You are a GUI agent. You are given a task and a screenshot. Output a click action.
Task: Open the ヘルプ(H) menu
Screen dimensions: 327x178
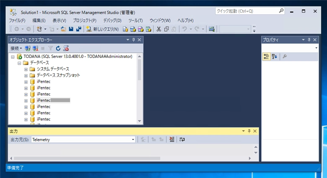click(185, 21)
